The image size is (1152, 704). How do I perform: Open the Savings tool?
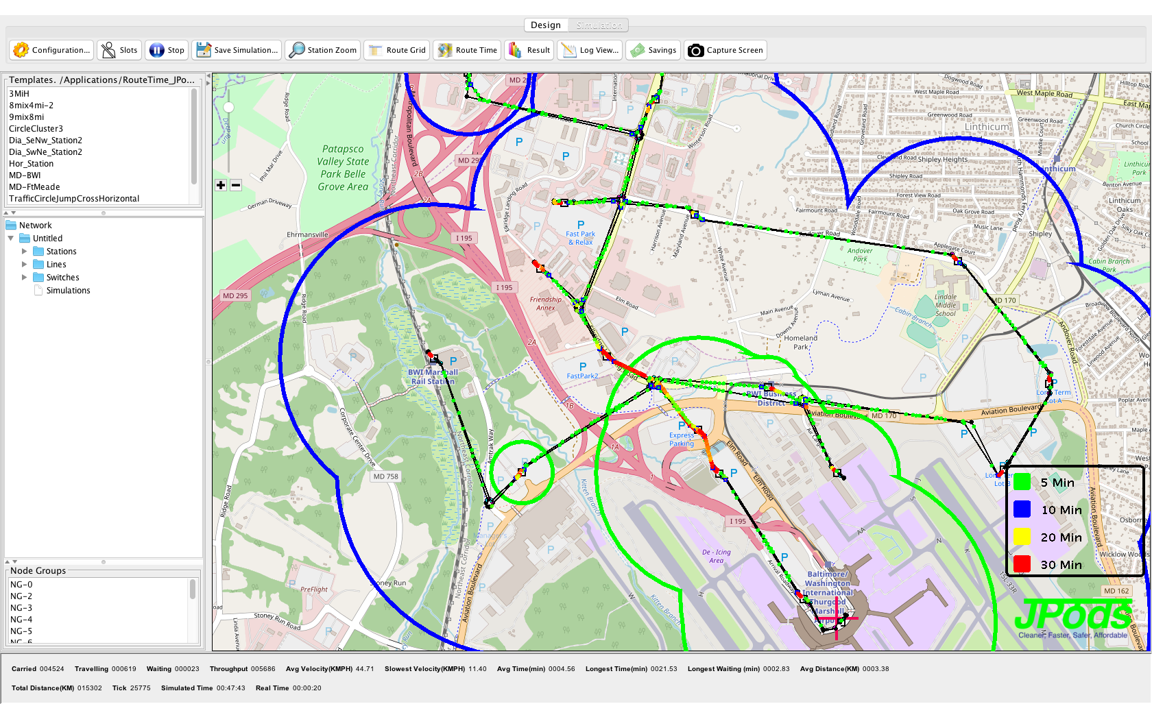[x=638, y=50]
